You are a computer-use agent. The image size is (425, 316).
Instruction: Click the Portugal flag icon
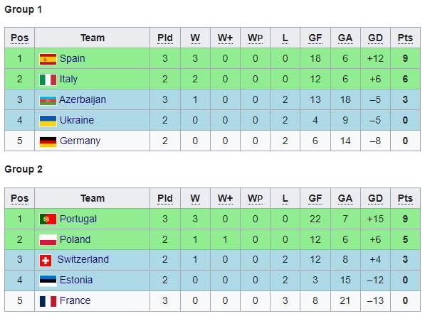[x=48, y=219]
